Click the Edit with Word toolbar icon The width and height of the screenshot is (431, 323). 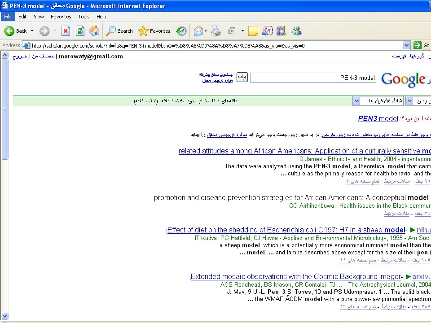pos(232,31)
